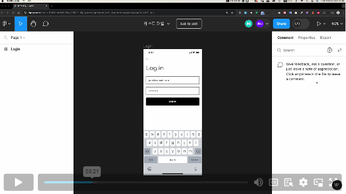
Task: Tap the microphone icon on mockup keyboard
Action: point(196,169)
